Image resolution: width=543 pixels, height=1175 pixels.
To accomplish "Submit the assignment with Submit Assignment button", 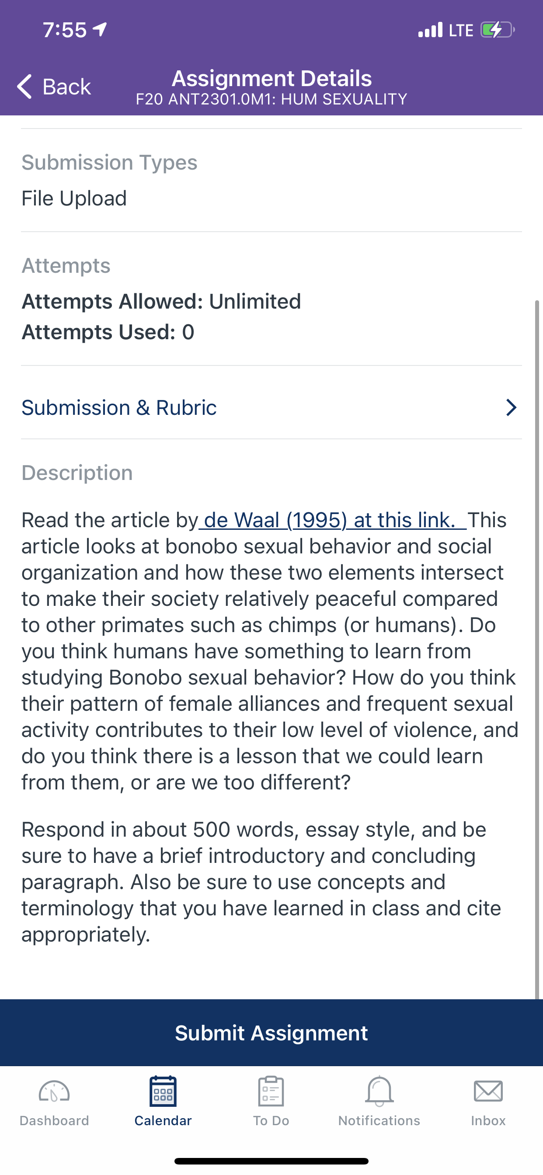I will click(x=271, y=1032).
